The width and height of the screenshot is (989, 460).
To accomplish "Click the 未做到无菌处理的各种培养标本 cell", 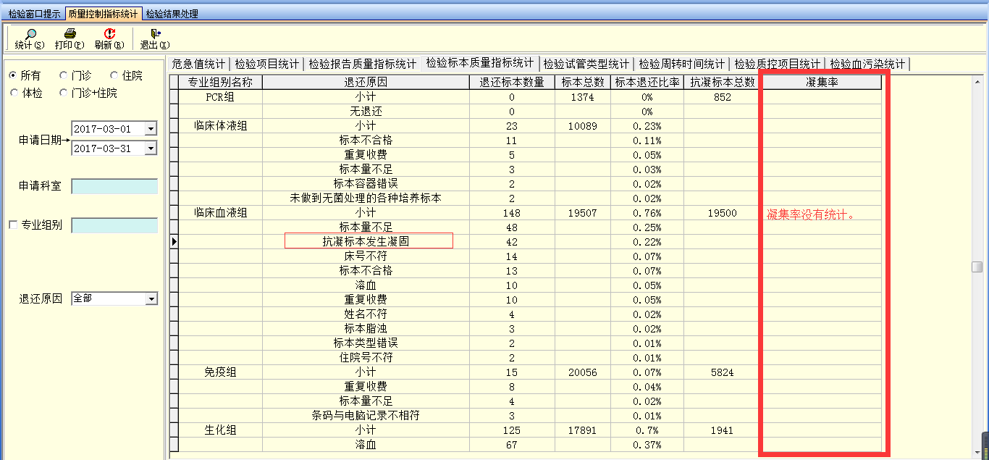I will tap(366, 198).
